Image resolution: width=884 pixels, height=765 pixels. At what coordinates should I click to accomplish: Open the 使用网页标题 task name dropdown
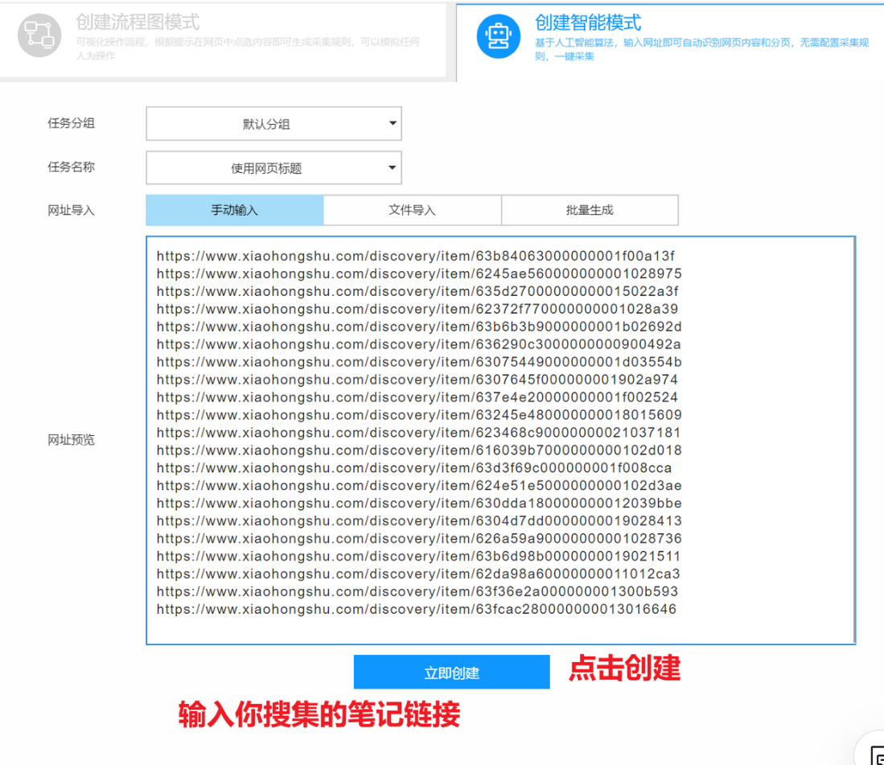(273, 167)
